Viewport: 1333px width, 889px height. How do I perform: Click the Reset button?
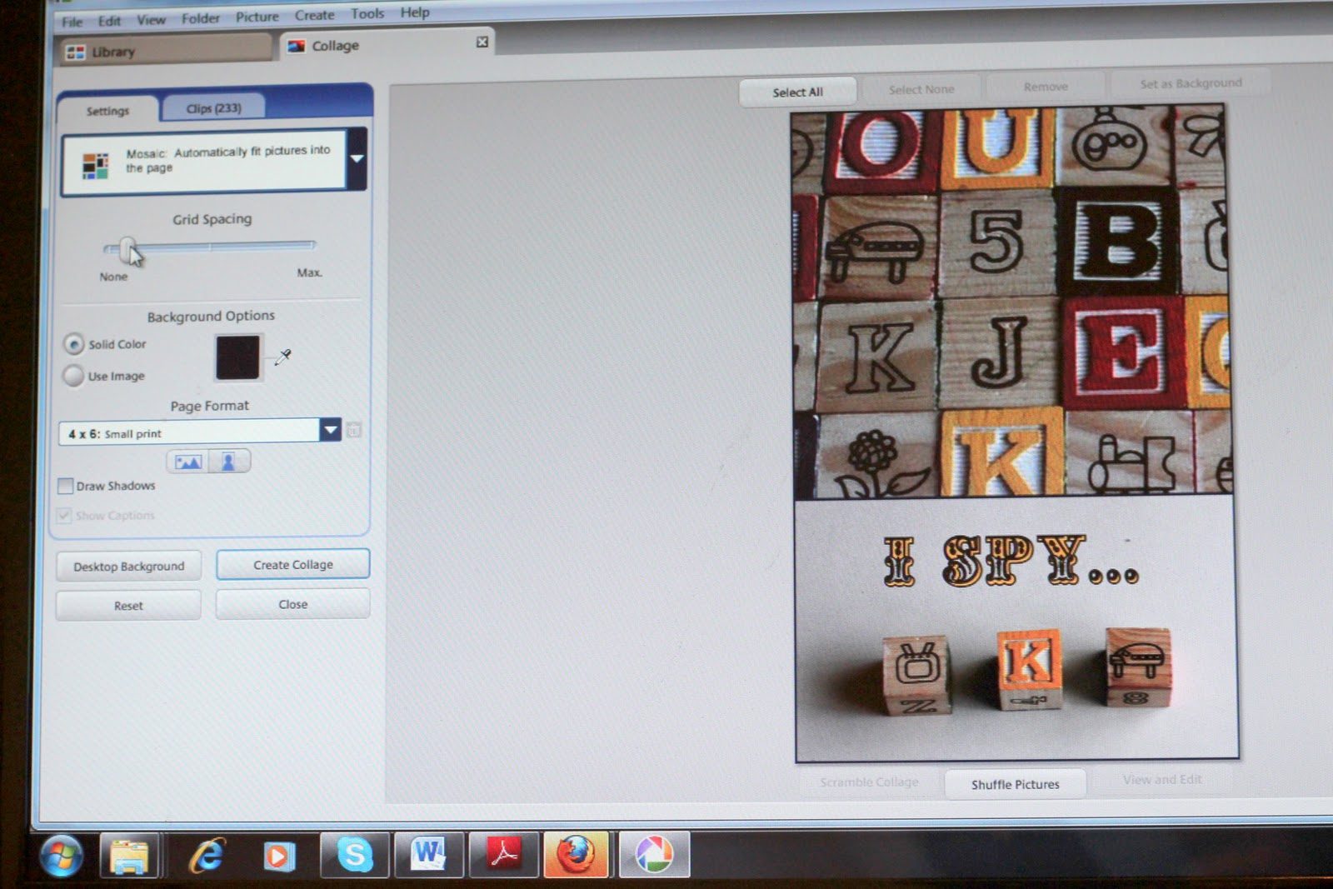coord(128,606)
